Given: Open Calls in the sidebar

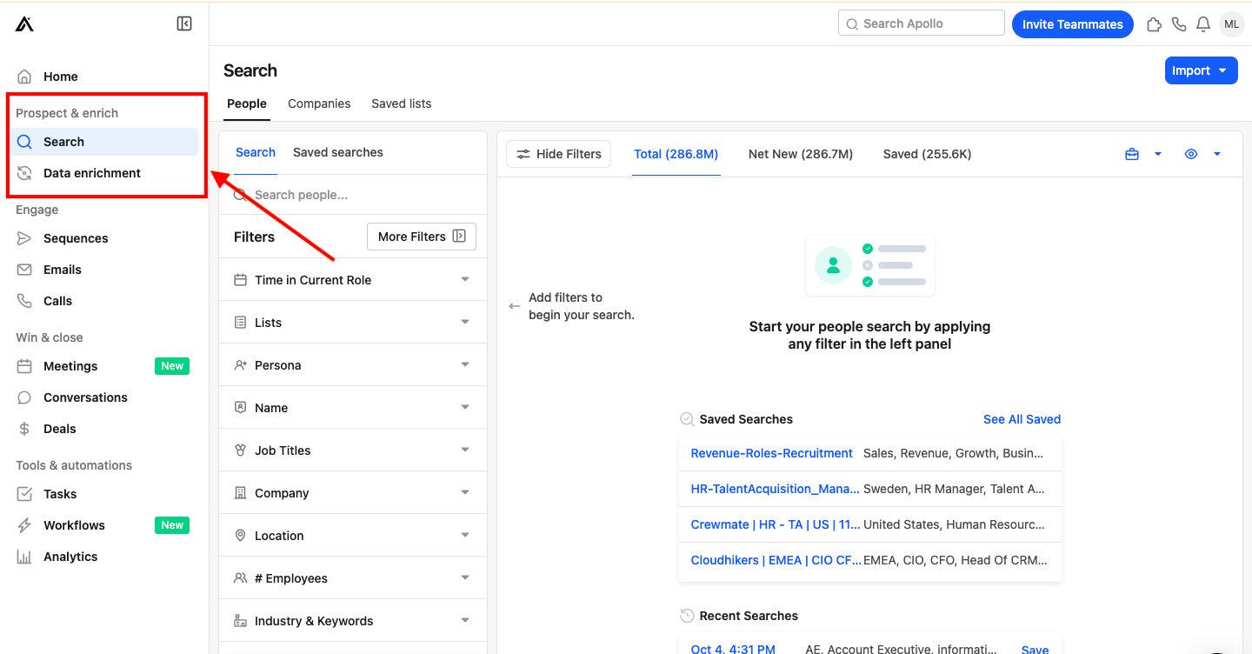Looking at the screenshot, I should click(104, 301).
